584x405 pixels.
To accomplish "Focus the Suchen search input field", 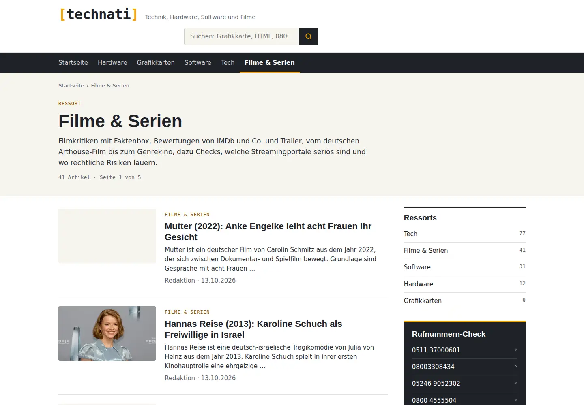I will [242, 36].
